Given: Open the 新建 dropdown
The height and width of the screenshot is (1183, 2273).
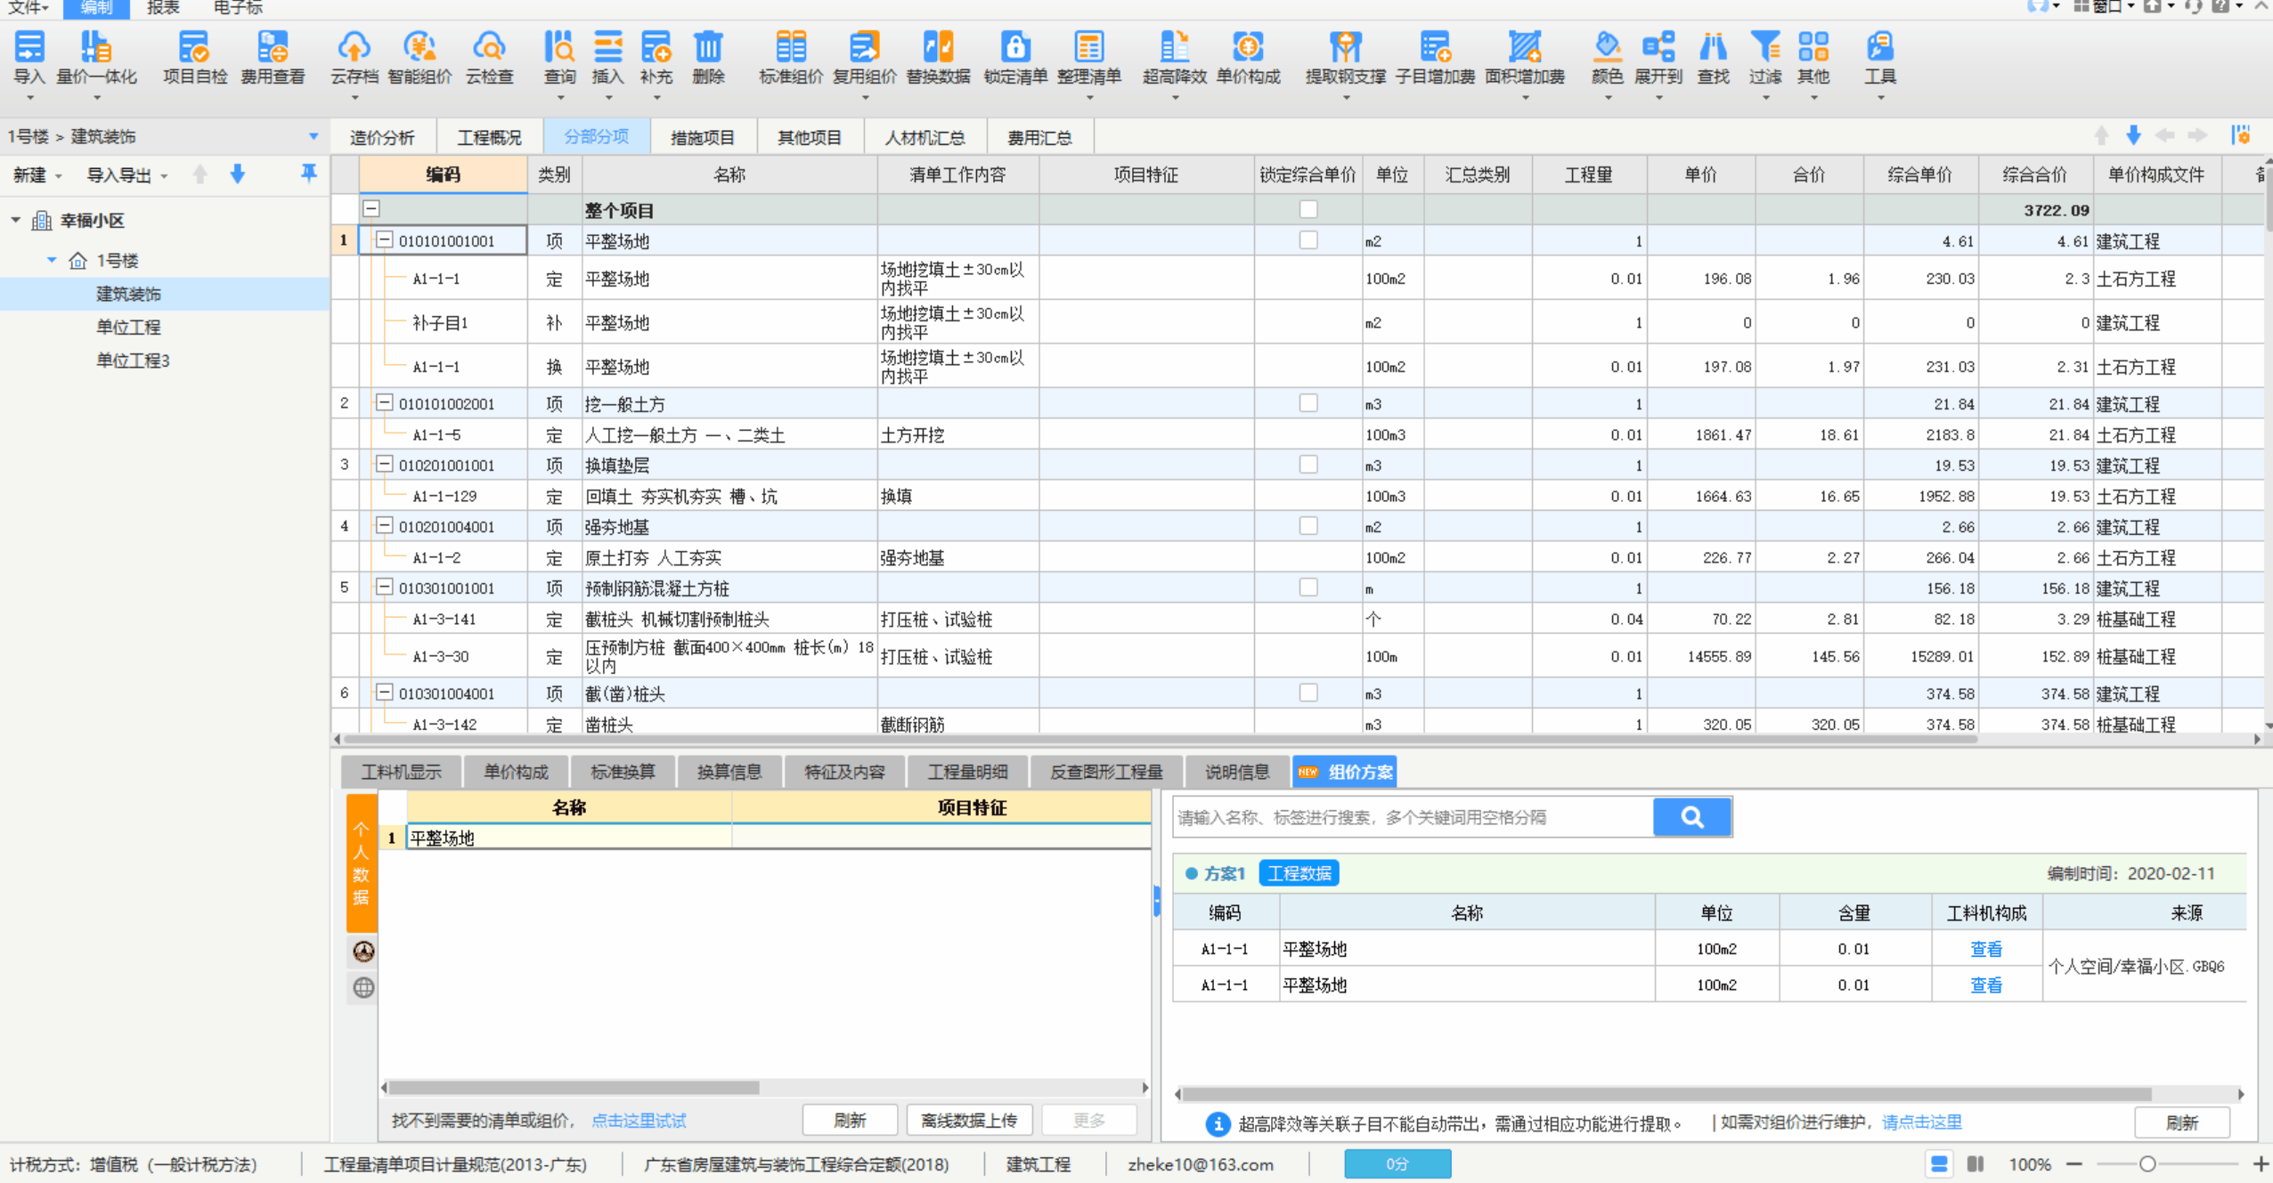Looking at the screenshot, I should coord(37,175).
